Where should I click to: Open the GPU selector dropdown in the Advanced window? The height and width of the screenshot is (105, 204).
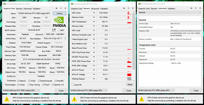click(x=156, y=90)
